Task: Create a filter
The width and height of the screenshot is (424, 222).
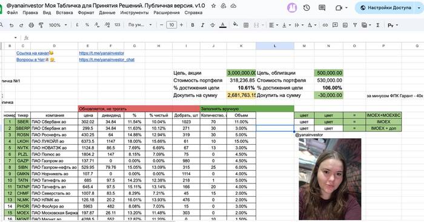Action: point(355,25)
